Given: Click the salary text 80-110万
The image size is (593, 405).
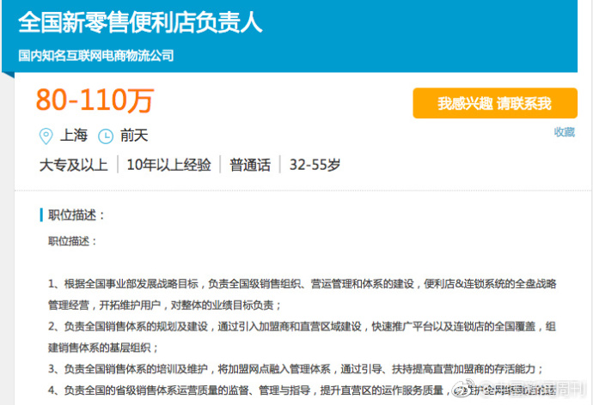Looking at the screenshot, I should pyautogui.click(x=94, y=100).
